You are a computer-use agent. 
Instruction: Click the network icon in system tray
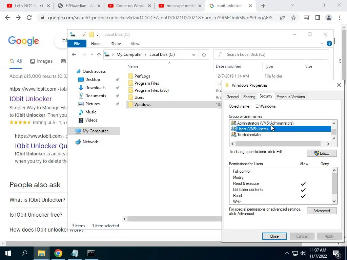[295, 253]
